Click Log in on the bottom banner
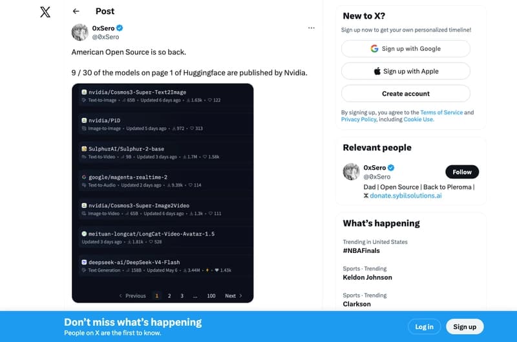The image size is (517, 342). (x=424, y=327)
